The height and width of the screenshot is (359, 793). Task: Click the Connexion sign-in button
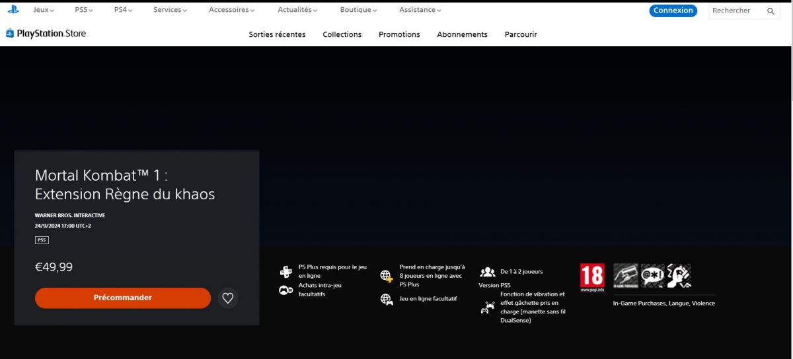pos(673,11)
